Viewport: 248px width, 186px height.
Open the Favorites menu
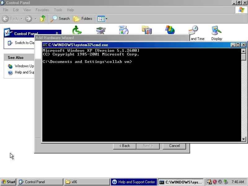pyautogui.click(x=42, y=10)
